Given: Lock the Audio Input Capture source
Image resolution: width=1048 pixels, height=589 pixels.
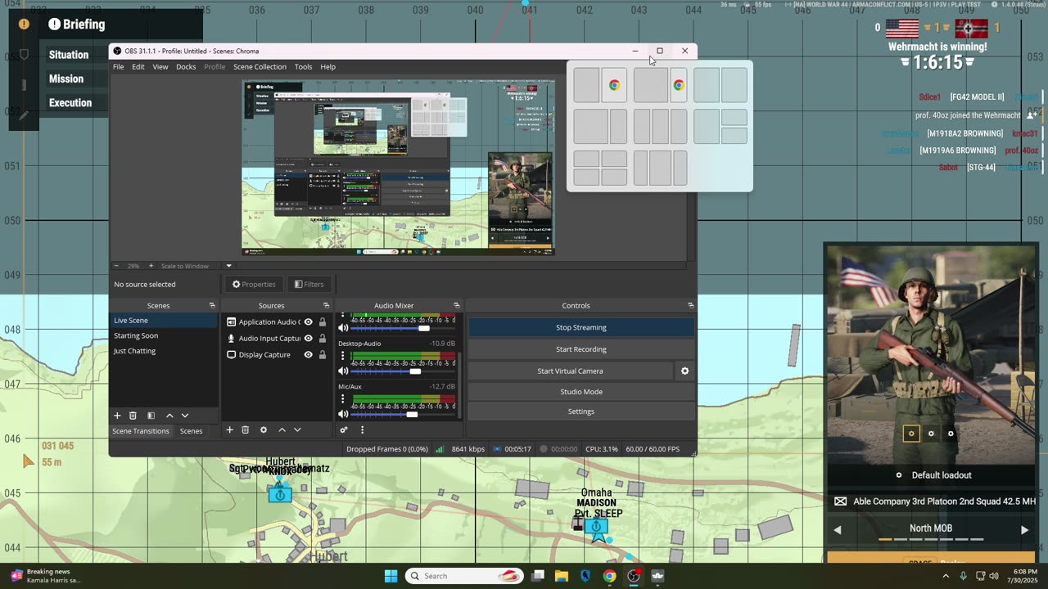Looking at the screenshot, I should [322, 338].
